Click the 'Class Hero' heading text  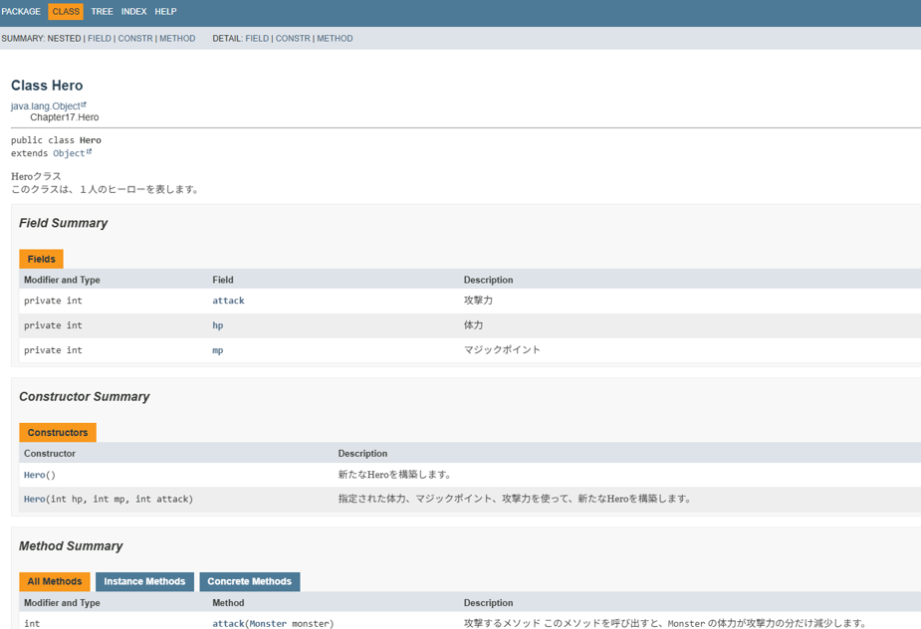[47, 86]
